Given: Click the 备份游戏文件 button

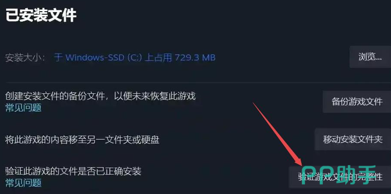Looking at the screenshot, I should point(357,102).
